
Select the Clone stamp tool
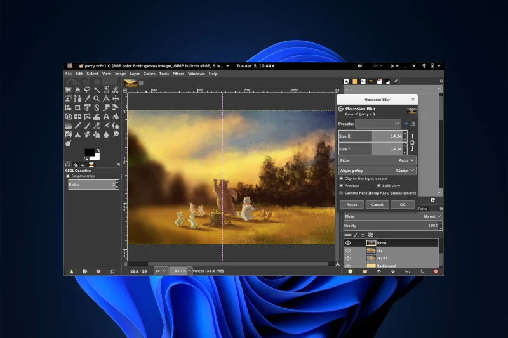77,134
